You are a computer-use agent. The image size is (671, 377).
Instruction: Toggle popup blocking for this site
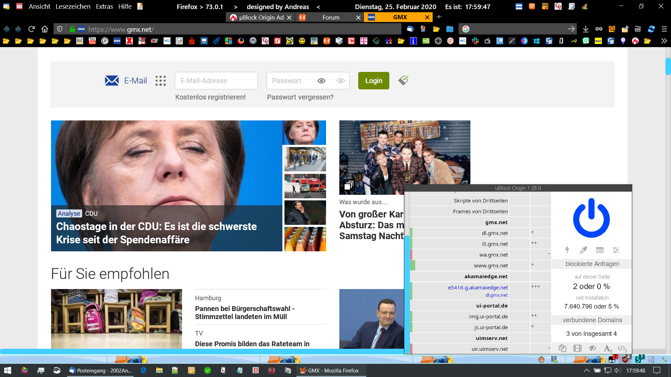[x=562, y=348]
